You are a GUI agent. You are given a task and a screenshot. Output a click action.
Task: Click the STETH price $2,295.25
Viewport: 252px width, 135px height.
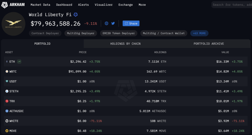[78, 91]
